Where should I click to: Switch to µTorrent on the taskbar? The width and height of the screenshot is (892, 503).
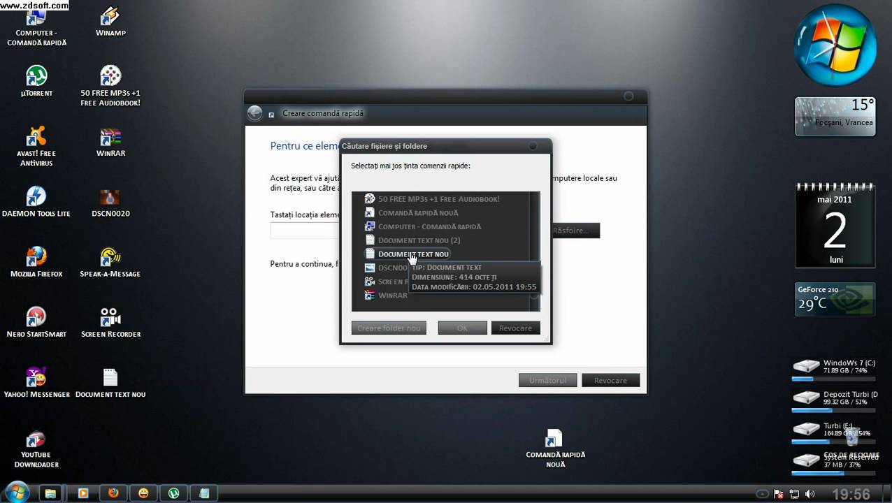(174, 493)
